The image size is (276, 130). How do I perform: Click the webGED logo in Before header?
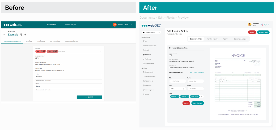[x=13, y=25]
